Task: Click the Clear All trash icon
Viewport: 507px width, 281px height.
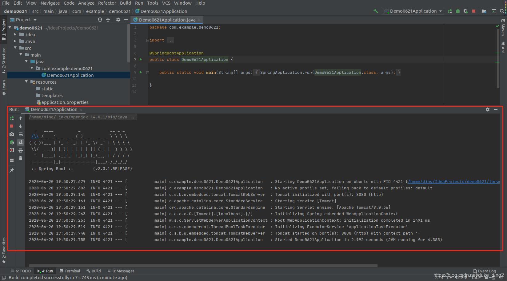Action: pos(21,158)
